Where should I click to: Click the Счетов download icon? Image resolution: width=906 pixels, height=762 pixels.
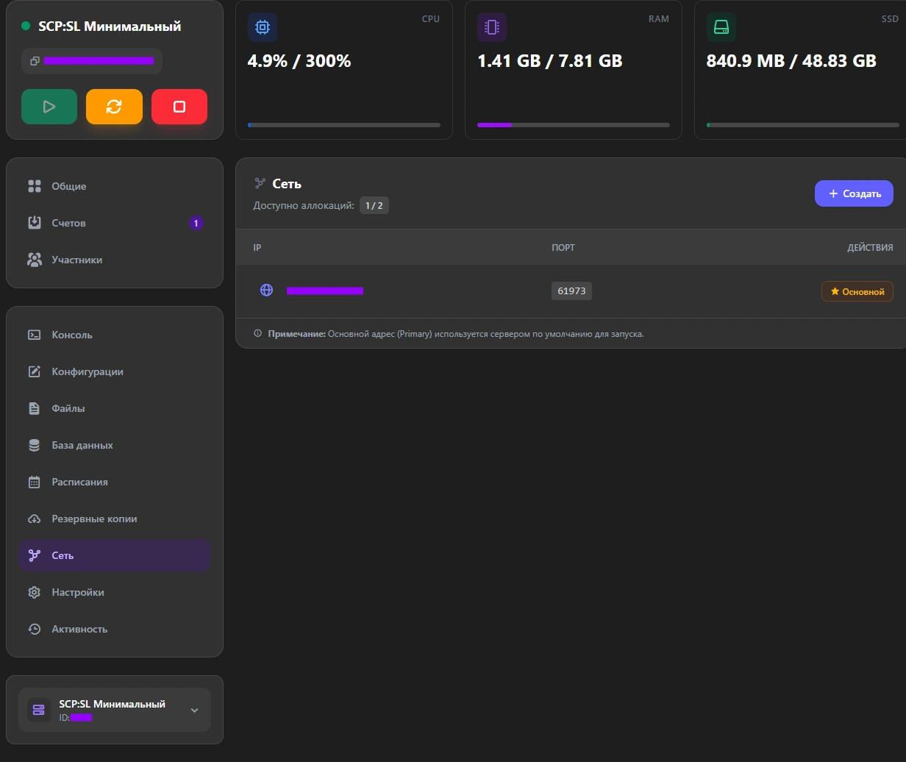[x=35, y=223]
